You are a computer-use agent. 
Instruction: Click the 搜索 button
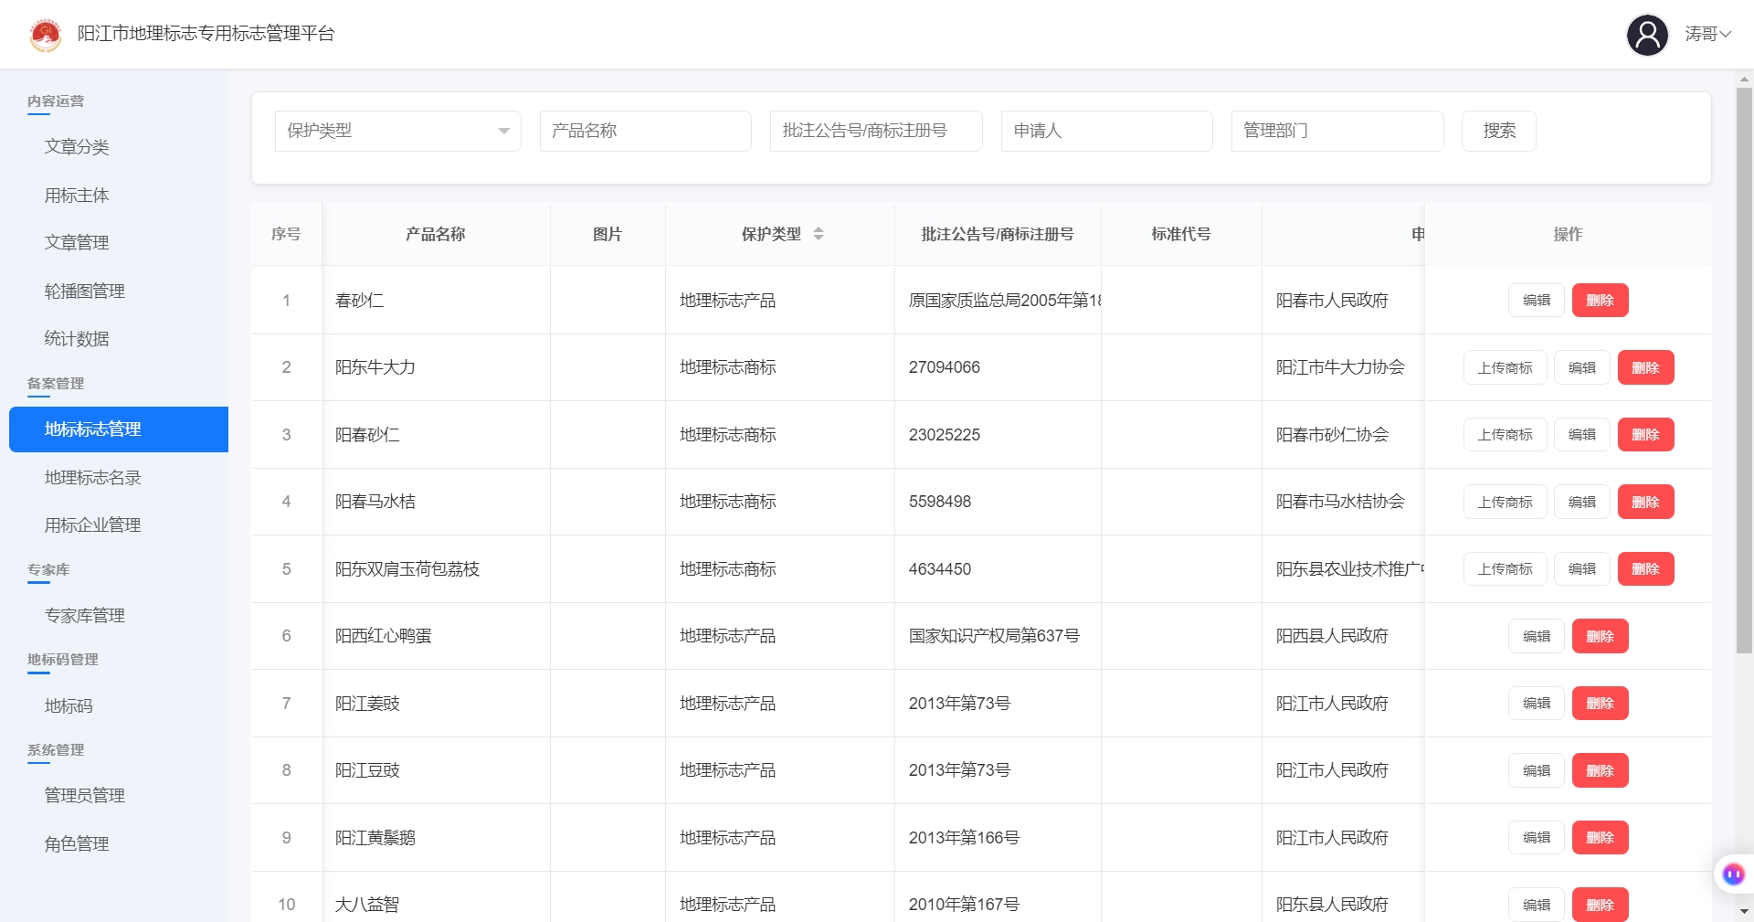pos(1499,131)
